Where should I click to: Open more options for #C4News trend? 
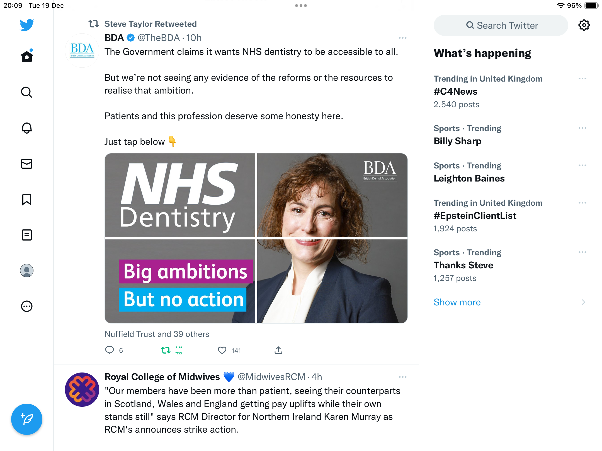coord(582,79)
